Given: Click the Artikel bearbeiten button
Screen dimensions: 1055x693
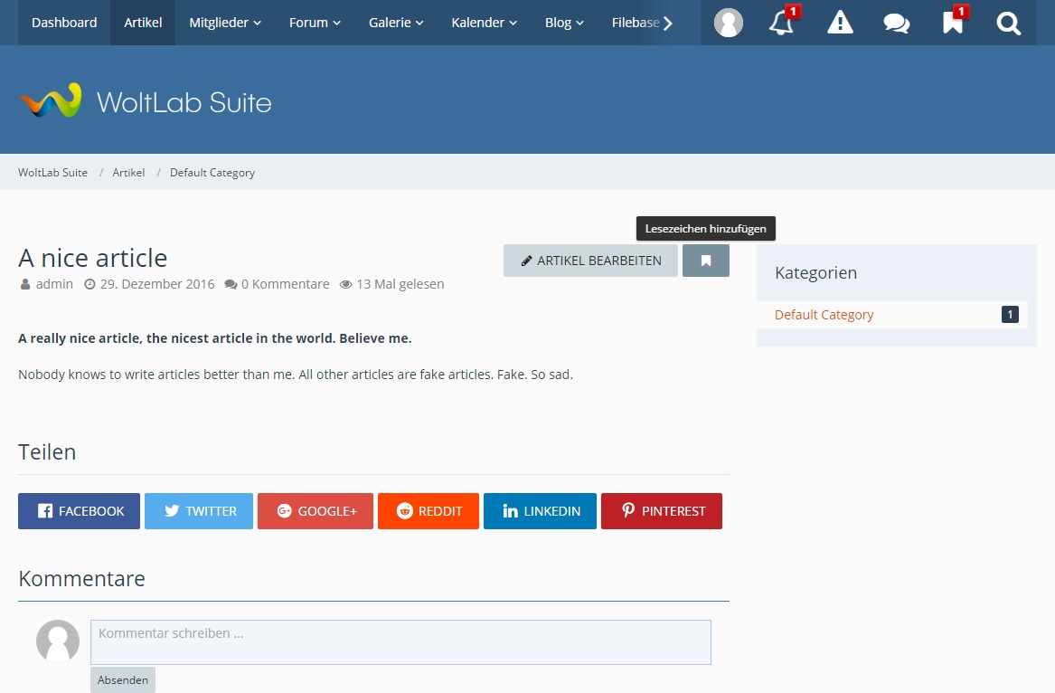Looking at the screenshot, I should tap(590, 261).
